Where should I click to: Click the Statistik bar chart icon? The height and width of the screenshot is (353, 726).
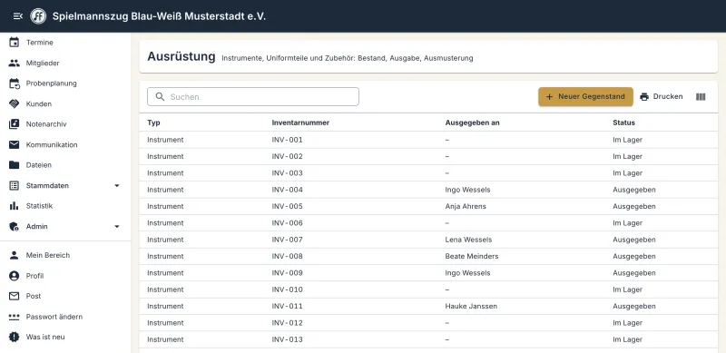(15, 206)
